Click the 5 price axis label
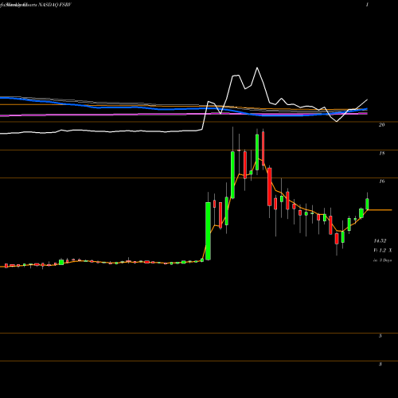This screenshot has height=398, width=398. 380,336
